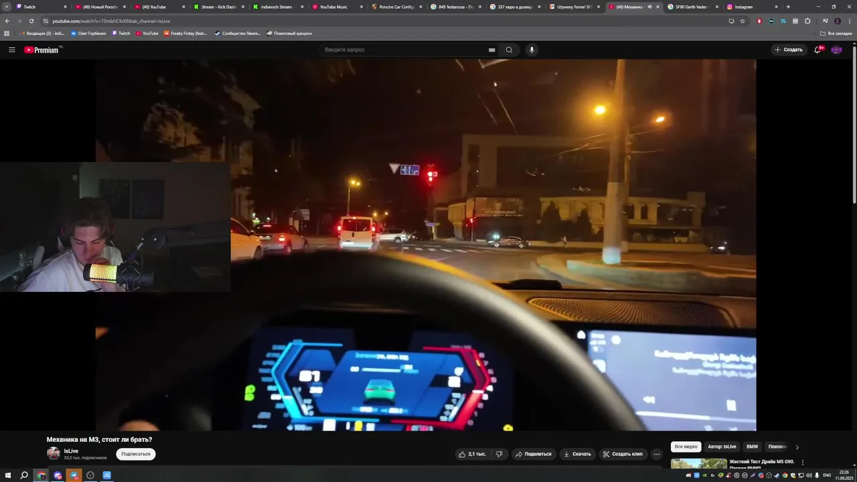Dislike the video with thumbs down
857x482 pixels.
point(499,454)
